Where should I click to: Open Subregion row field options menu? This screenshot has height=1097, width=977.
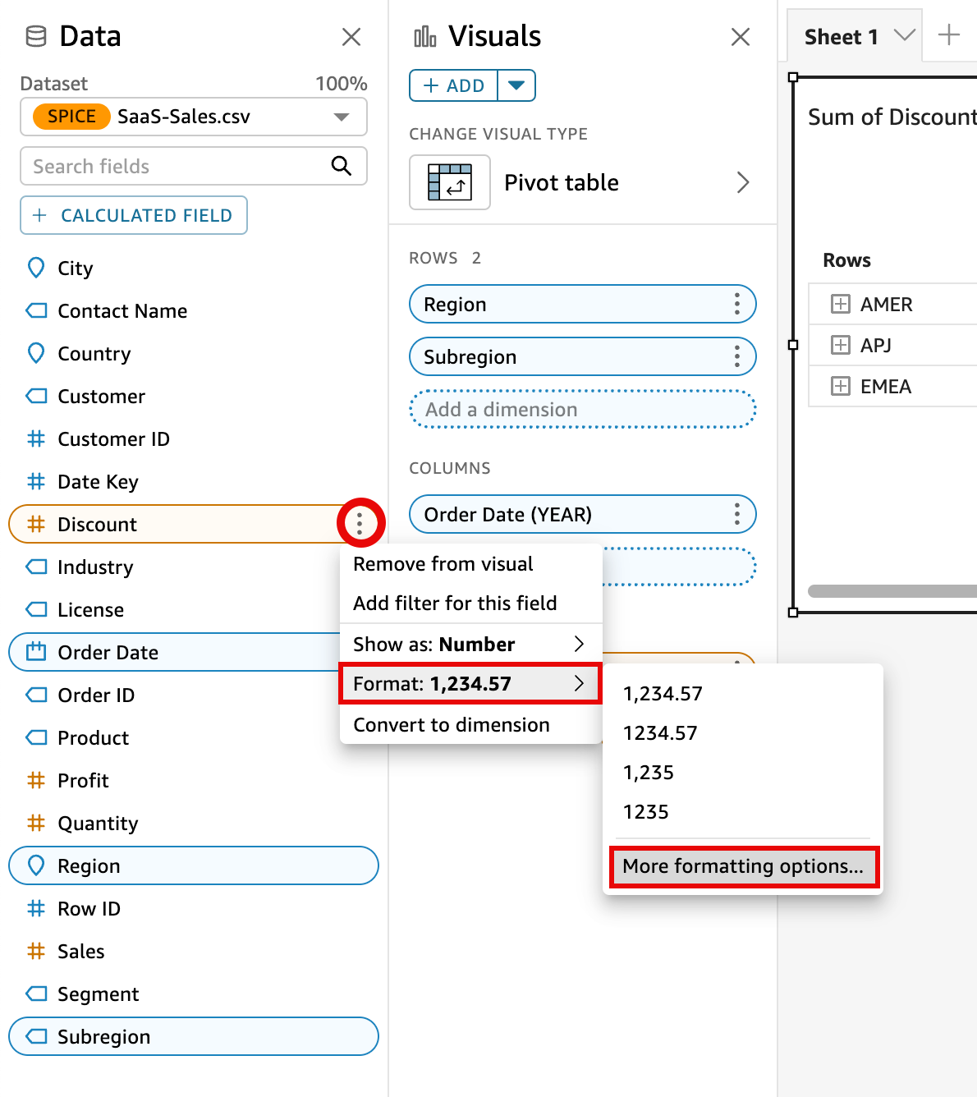tap(737, 356)
